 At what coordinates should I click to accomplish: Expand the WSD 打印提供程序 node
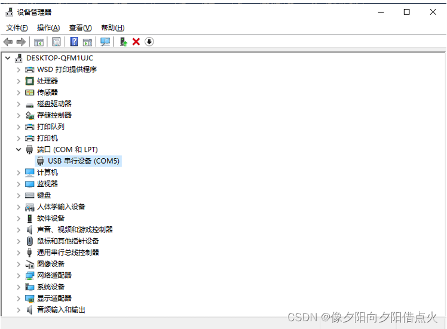19,69
